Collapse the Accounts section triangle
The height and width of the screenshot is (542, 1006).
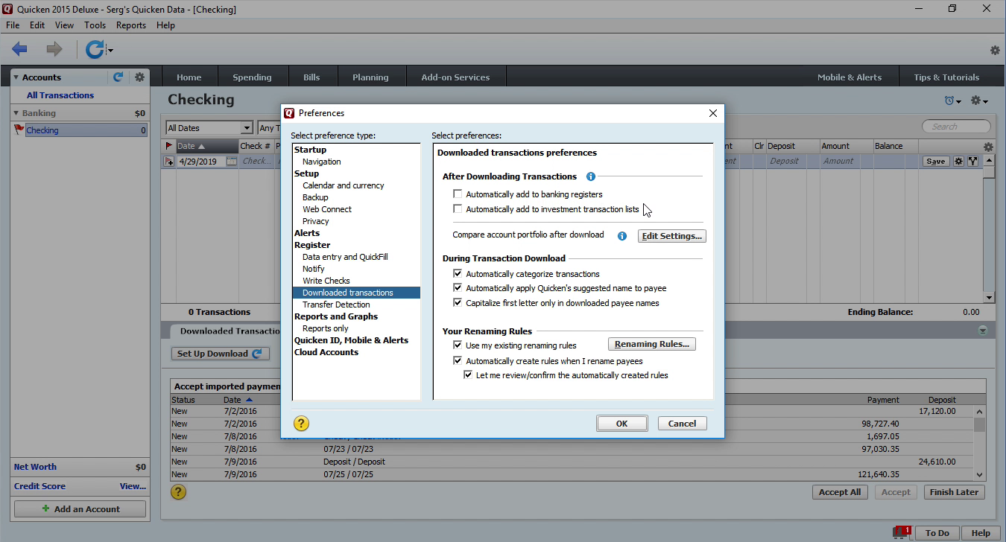click(x=16, y=77)
